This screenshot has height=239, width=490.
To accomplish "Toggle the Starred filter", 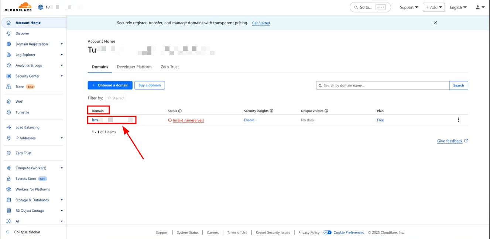I will click(x=115, y=98).
